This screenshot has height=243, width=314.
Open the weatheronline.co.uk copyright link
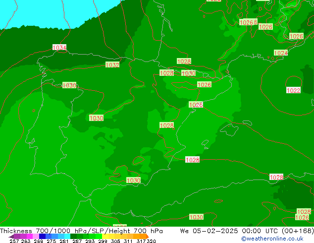272,239
